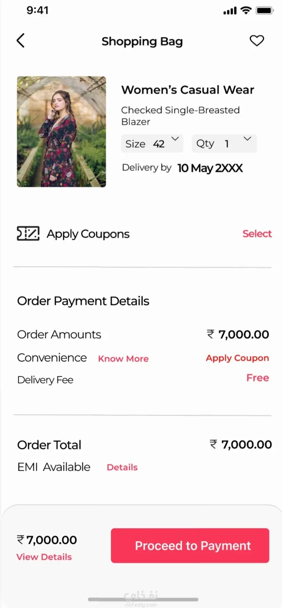Screen dimensions: 282x608
Task: Tap the cellular signal bars icon
Action: 230,11
